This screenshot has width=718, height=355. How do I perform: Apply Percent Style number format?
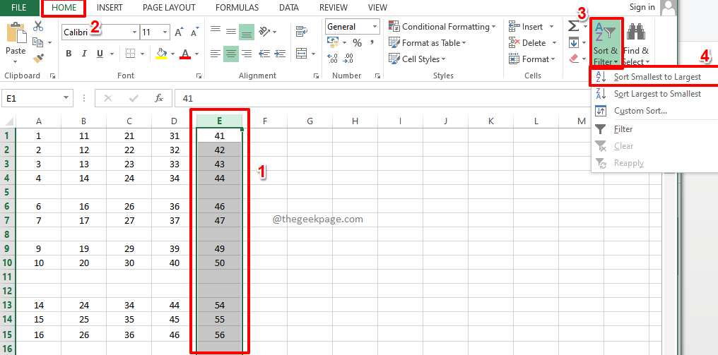[357, 43]
